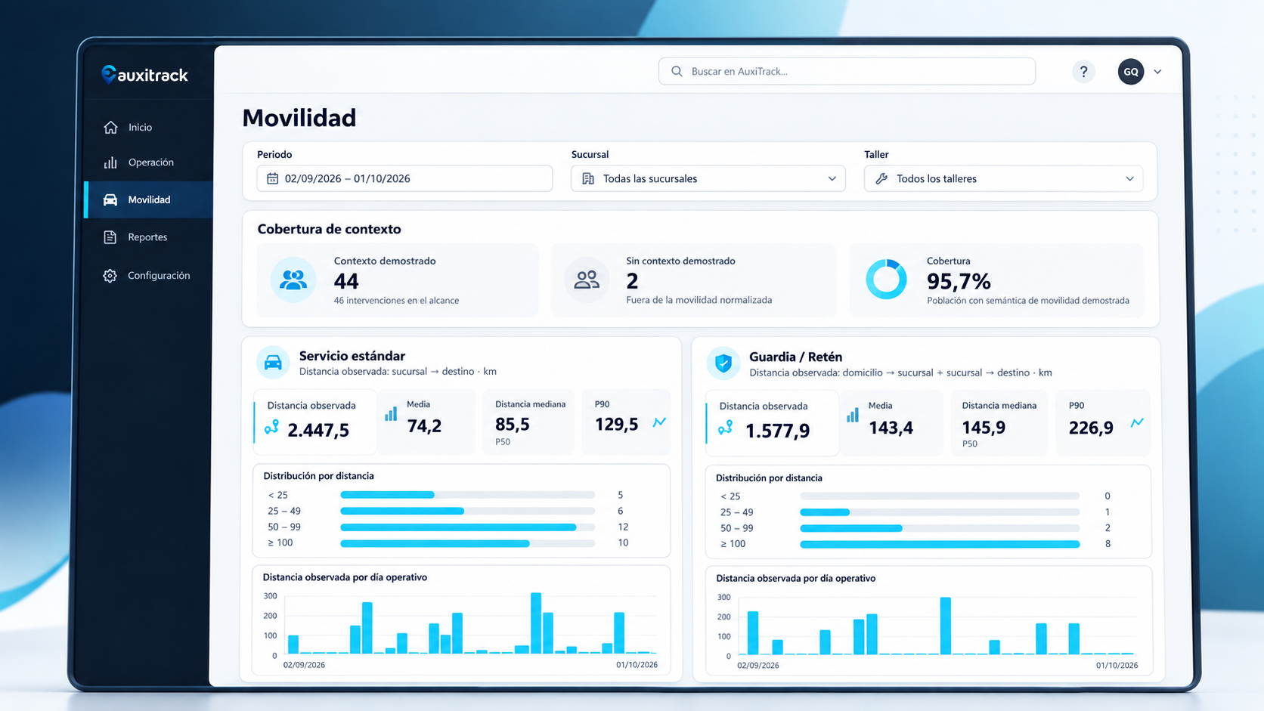Click the Sin contexto demostrado people icon
The image size is (1264, 711).
(587, 280)
